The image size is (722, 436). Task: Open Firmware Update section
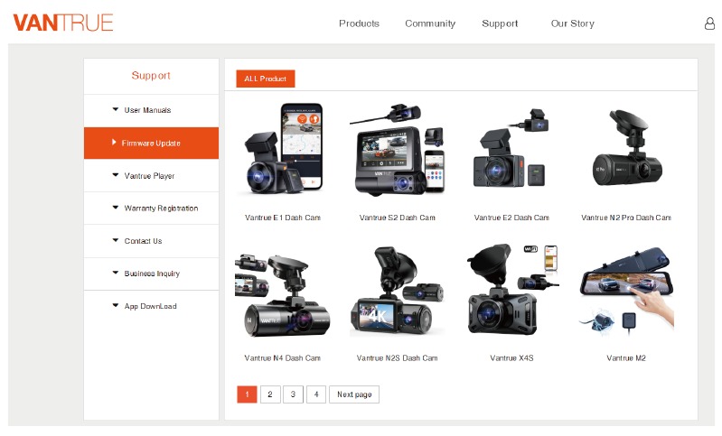[151, 143]
